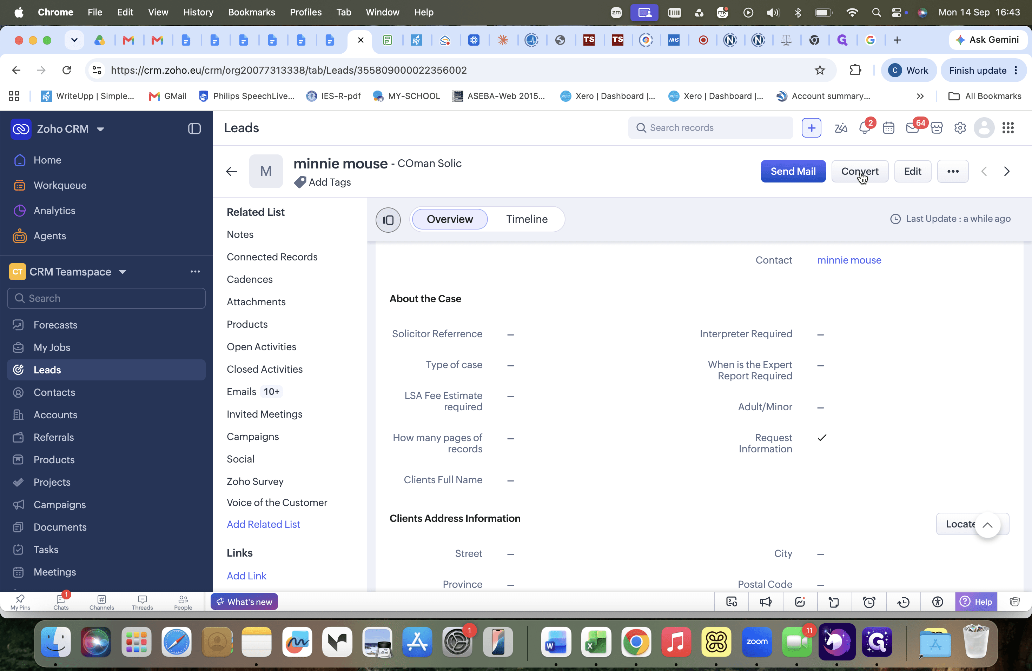
Task: Open the Zoho apps grid icon
Action: tap(1008, 128)
